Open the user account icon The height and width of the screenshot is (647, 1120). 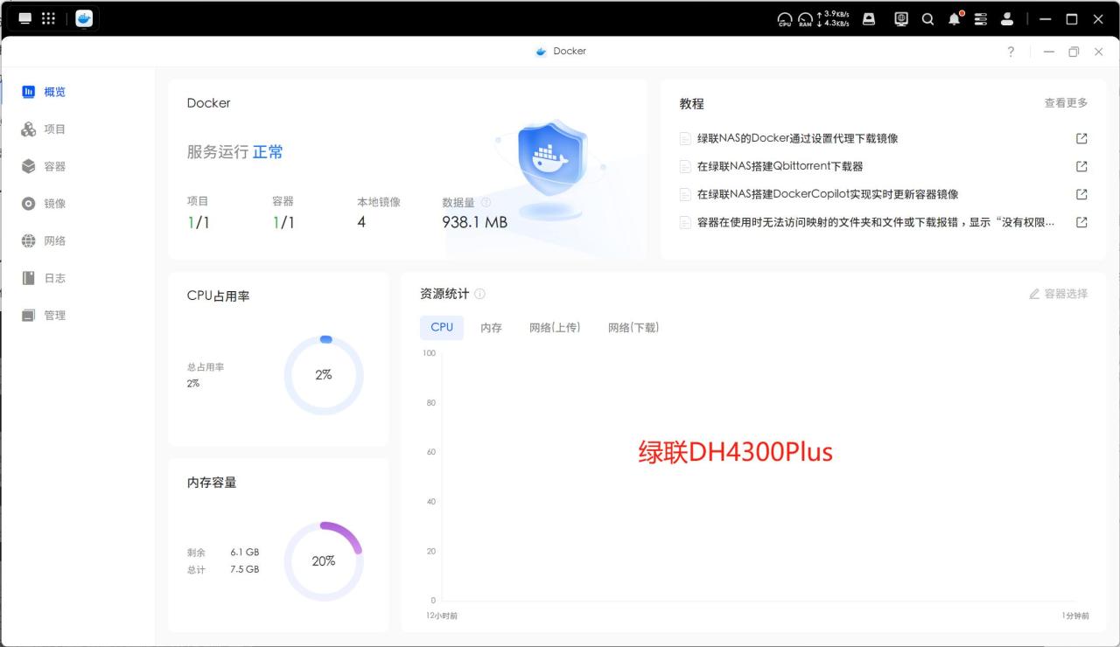tap(1007, 18)
